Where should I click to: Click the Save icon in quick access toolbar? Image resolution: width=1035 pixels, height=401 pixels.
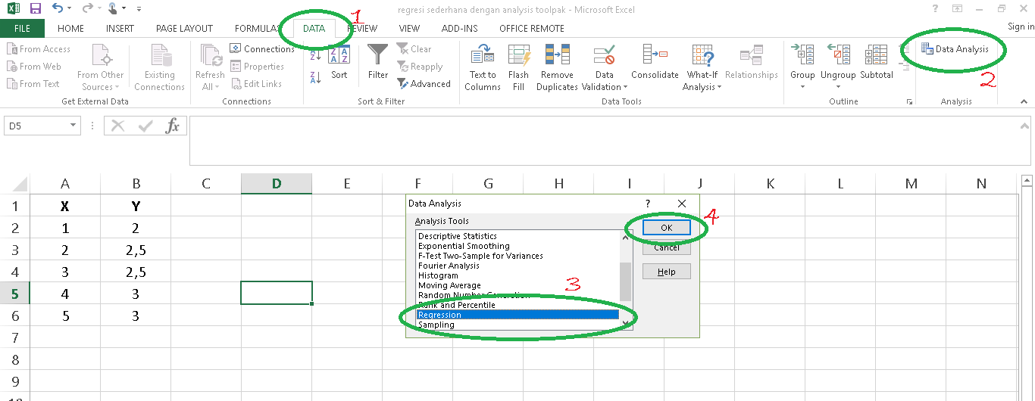click(x=36, y=9)
